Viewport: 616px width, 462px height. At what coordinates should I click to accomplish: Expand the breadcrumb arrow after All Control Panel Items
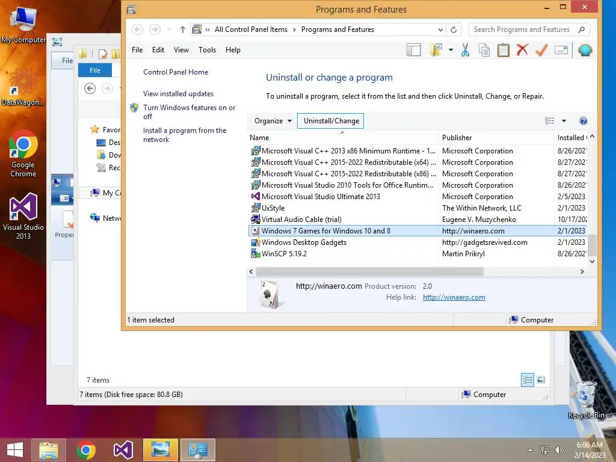(x=294, y=29)
